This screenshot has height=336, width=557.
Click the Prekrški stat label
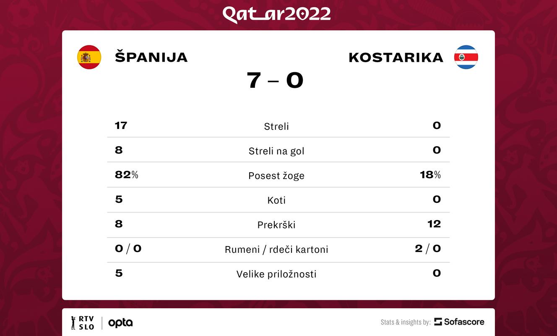pyautogui.click(x=276, y=225)
